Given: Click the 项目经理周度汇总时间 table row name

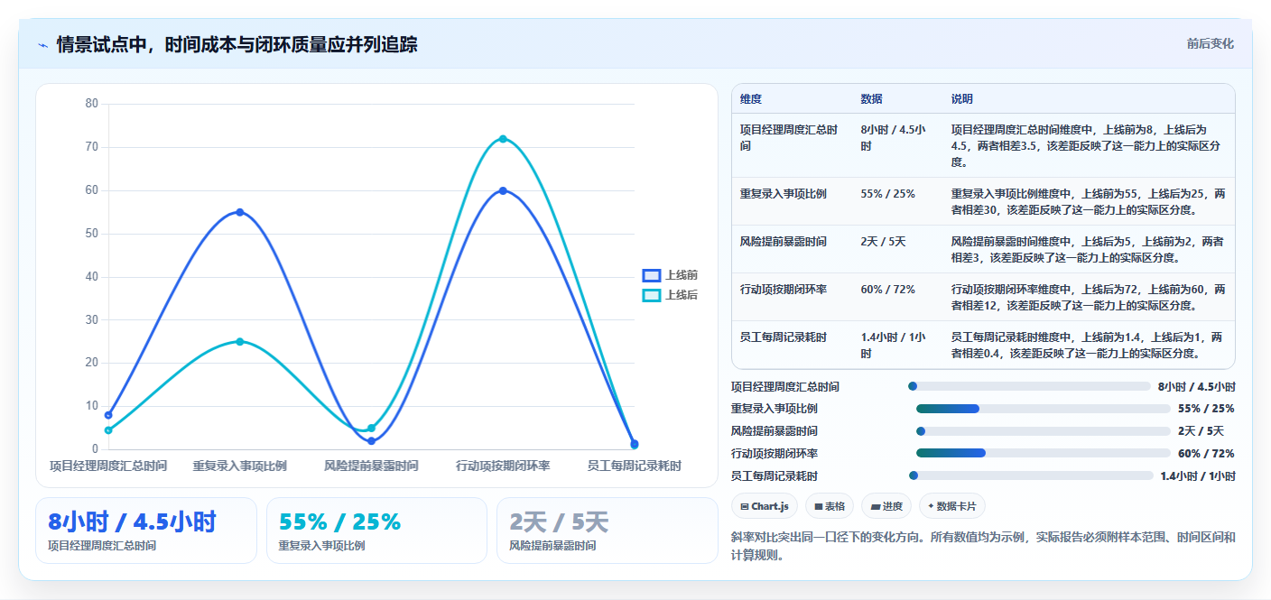Looking at the screenshot, I should pyautogui.click(x=789, y=138).
